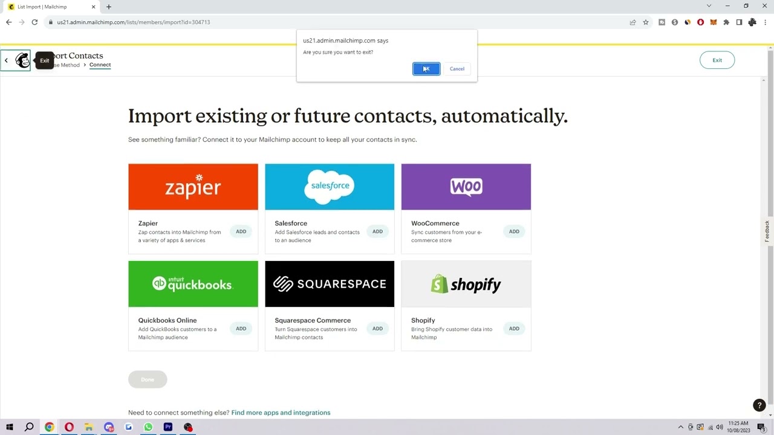Open Opera from the taskbar

pos(69,427)
